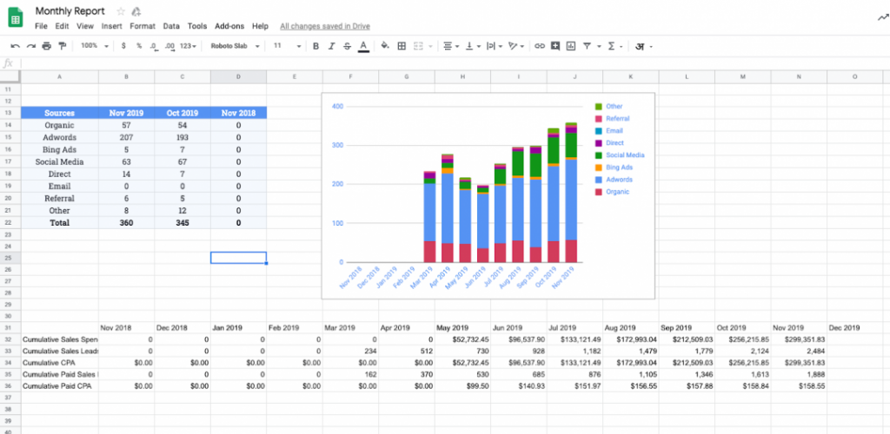The height and width of the screenshot is (434, 890).
Task: Open the Data menu
Action: [x=171, y=26]
